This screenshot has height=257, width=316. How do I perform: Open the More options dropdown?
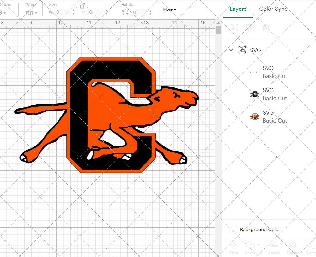point(170,9)
